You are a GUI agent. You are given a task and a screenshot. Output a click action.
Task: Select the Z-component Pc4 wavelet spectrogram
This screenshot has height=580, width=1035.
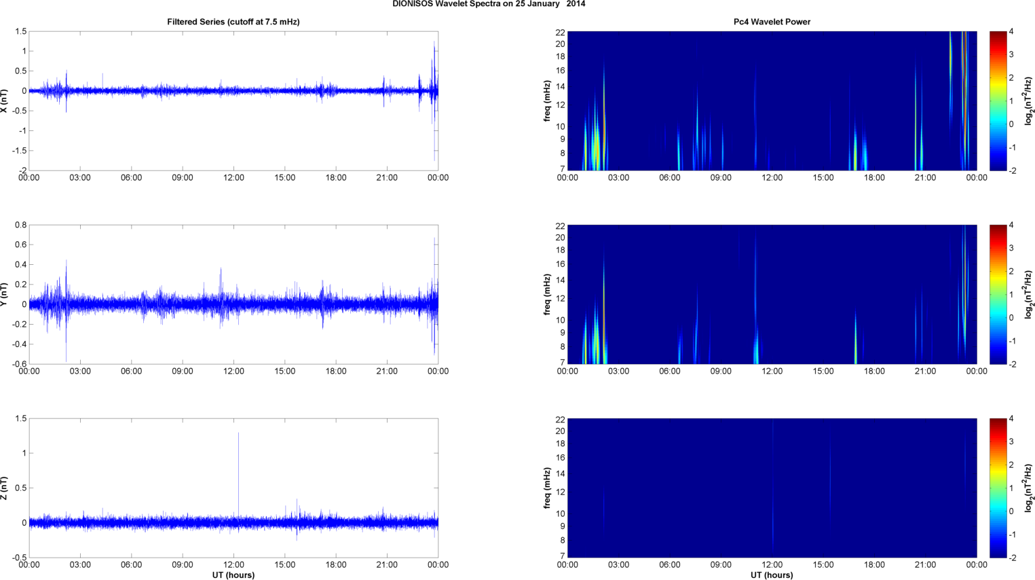(x=772, y=488)
